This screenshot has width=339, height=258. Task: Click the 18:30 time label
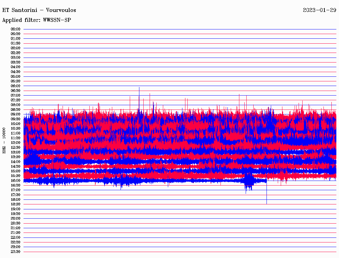point(16,204)
